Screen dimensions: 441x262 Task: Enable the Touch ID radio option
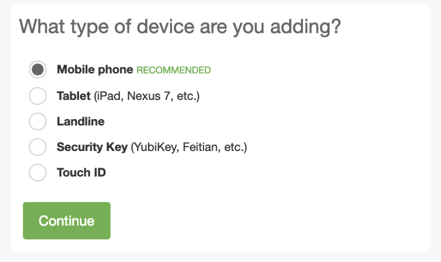(37, 173)
